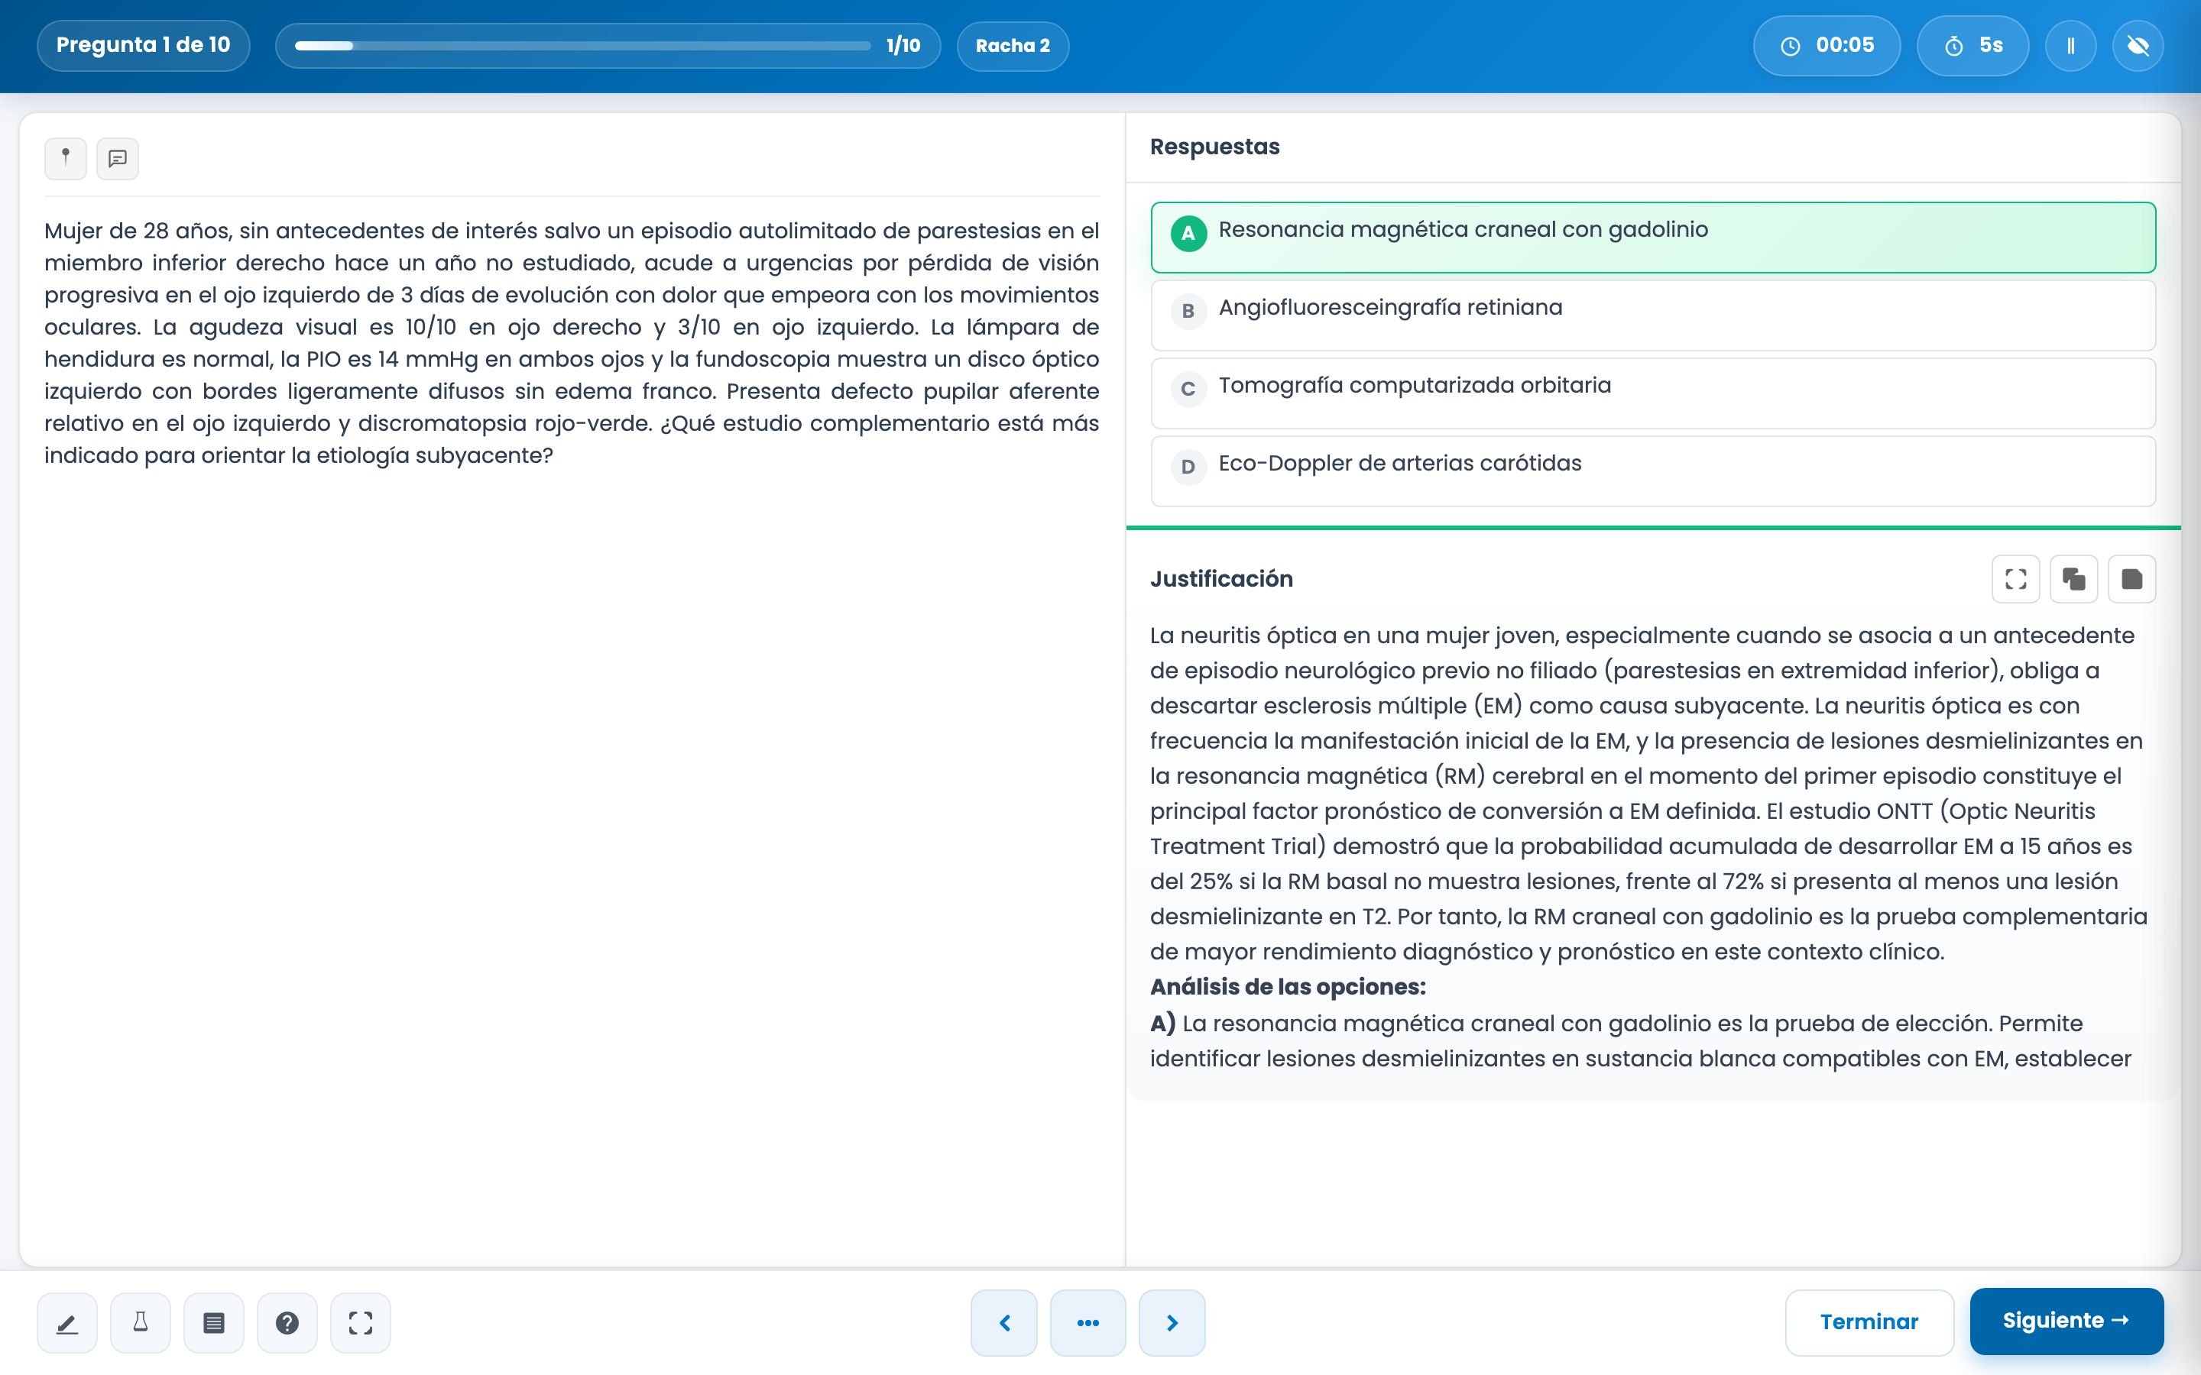Save the justification note
The width and height of the screenshot is (2201, 1375).
(x=2132, y=579)
